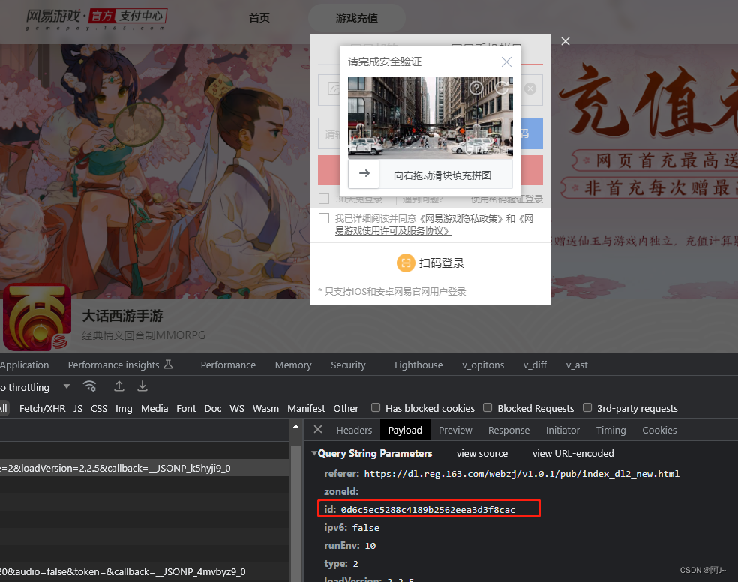The image size is (738, 582).
Task: Filter requests by Font
Action: tap(186, 409)
